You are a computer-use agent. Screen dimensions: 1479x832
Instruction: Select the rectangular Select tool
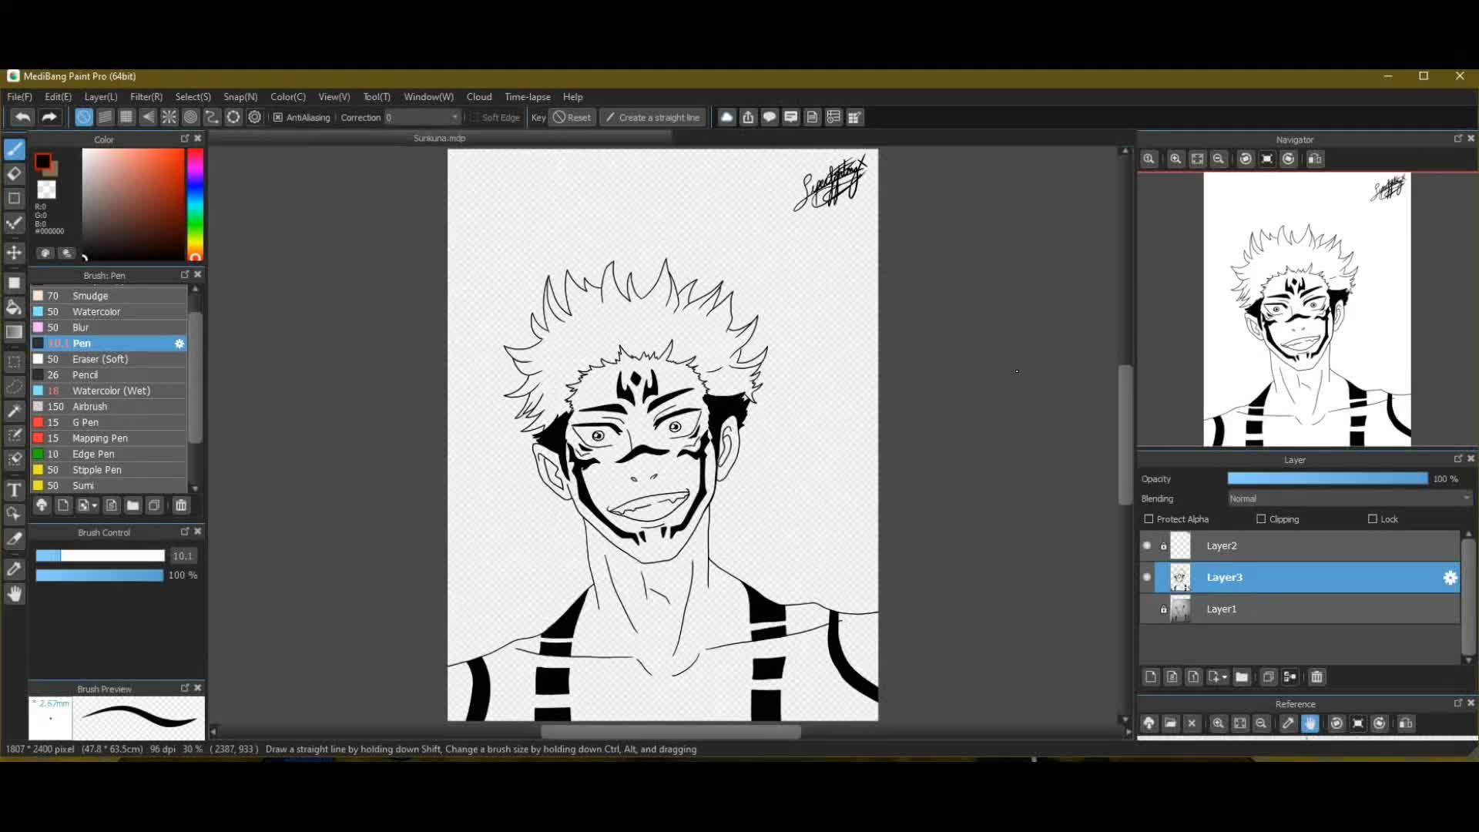coord(14,361)
